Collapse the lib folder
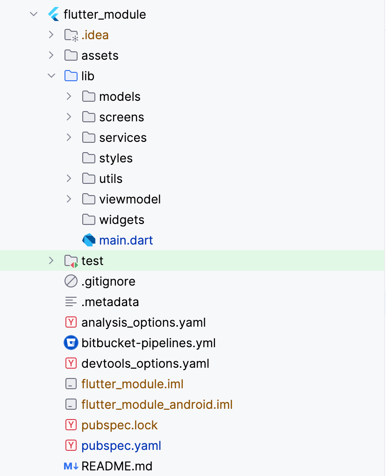 point(51,76)
